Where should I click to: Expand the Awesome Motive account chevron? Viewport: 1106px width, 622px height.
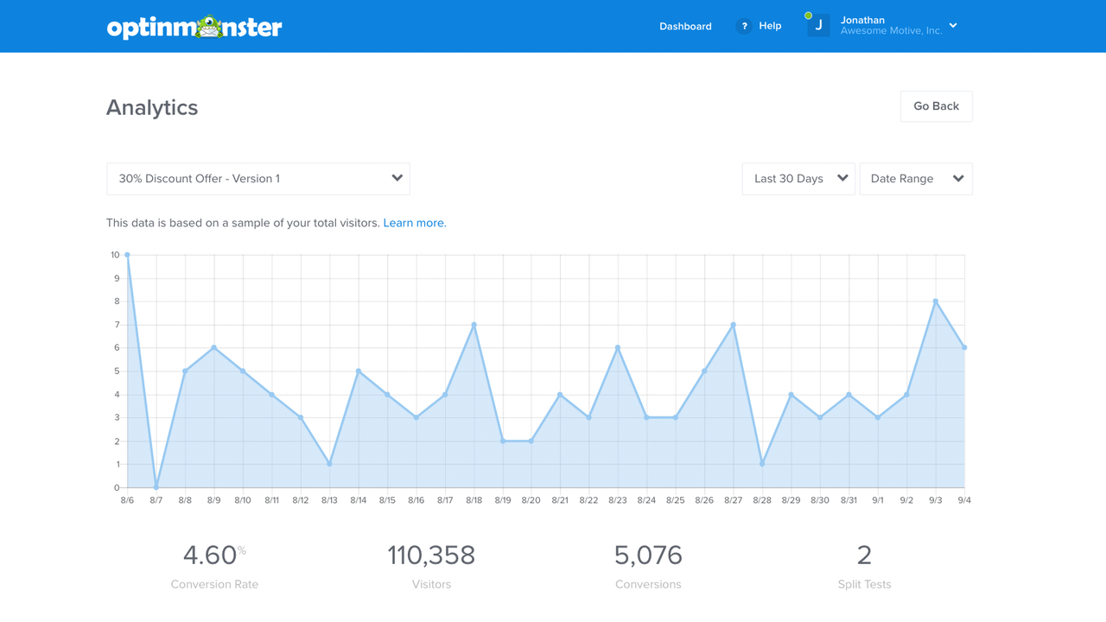tap(952, 26)
